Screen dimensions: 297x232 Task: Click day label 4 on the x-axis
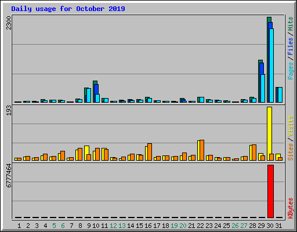45,226
